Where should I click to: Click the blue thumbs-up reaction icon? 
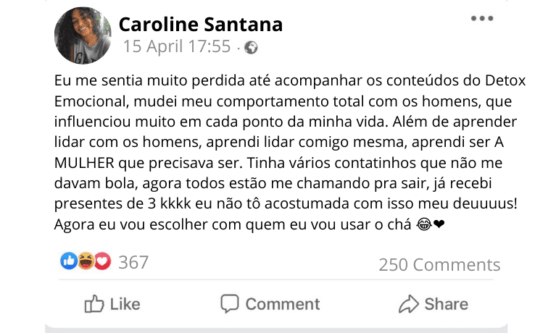coord(69,261)
